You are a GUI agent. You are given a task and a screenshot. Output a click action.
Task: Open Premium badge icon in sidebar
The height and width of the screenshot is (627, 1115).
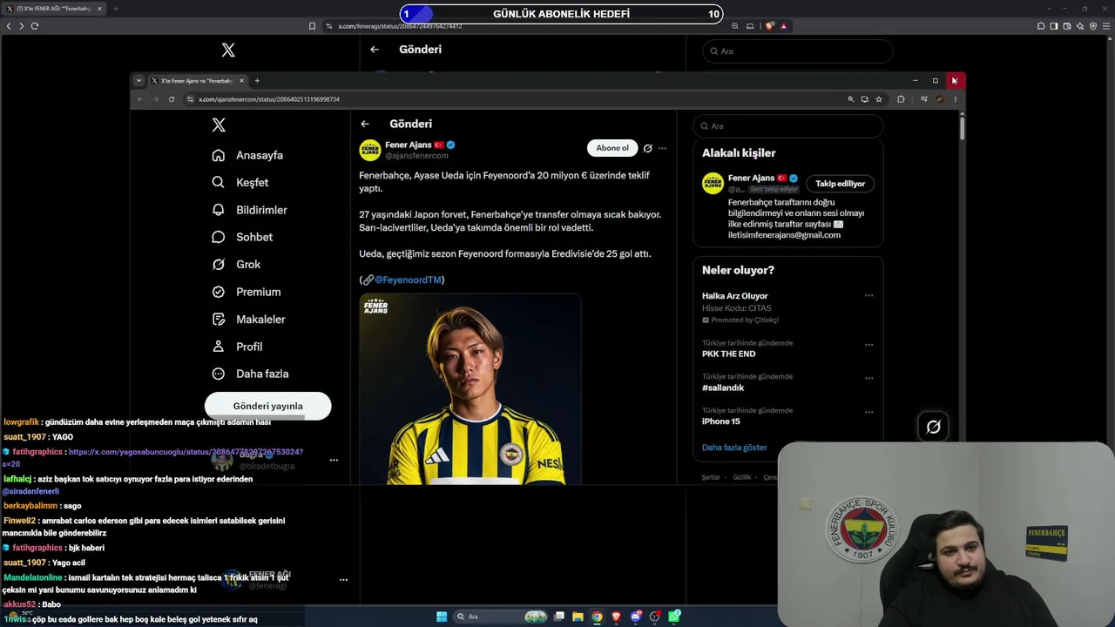click(219, 292)
